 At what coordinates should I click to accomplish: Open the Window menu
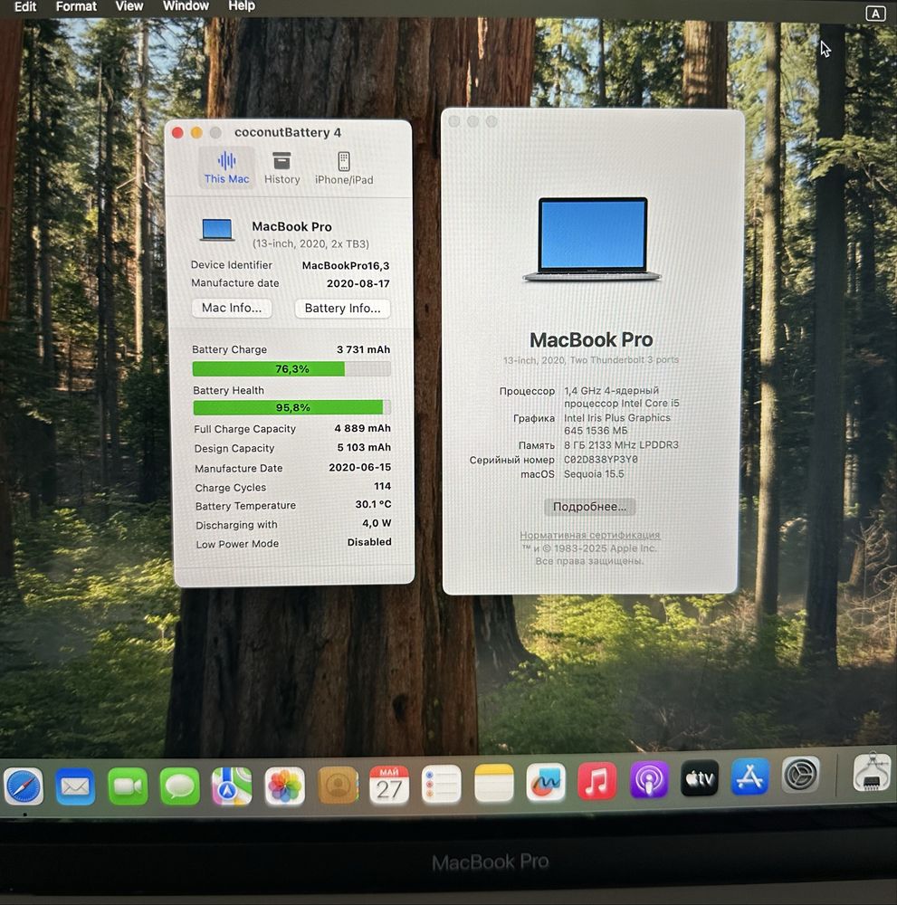pos(186,5)
